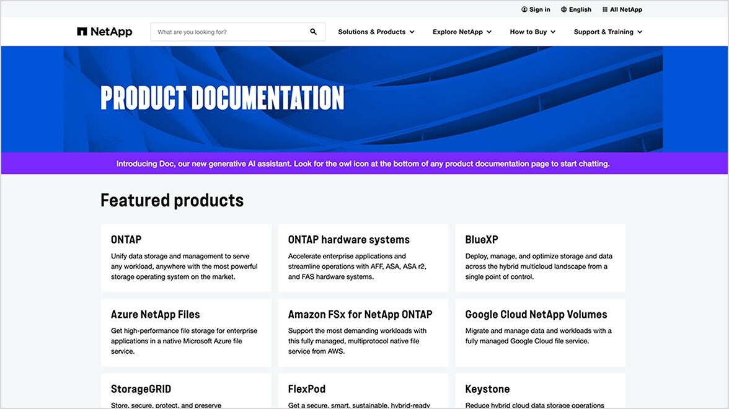This screenshot has height=409, width=729.
Task: Select Amazon FSx for NetApp ONTAP
Action: 363,332
